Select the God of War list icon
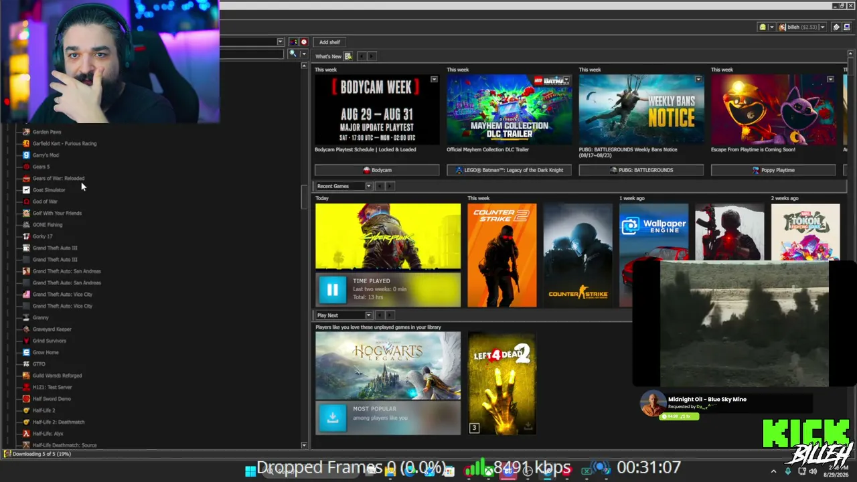The image size is (857, 482). (26, 202)
